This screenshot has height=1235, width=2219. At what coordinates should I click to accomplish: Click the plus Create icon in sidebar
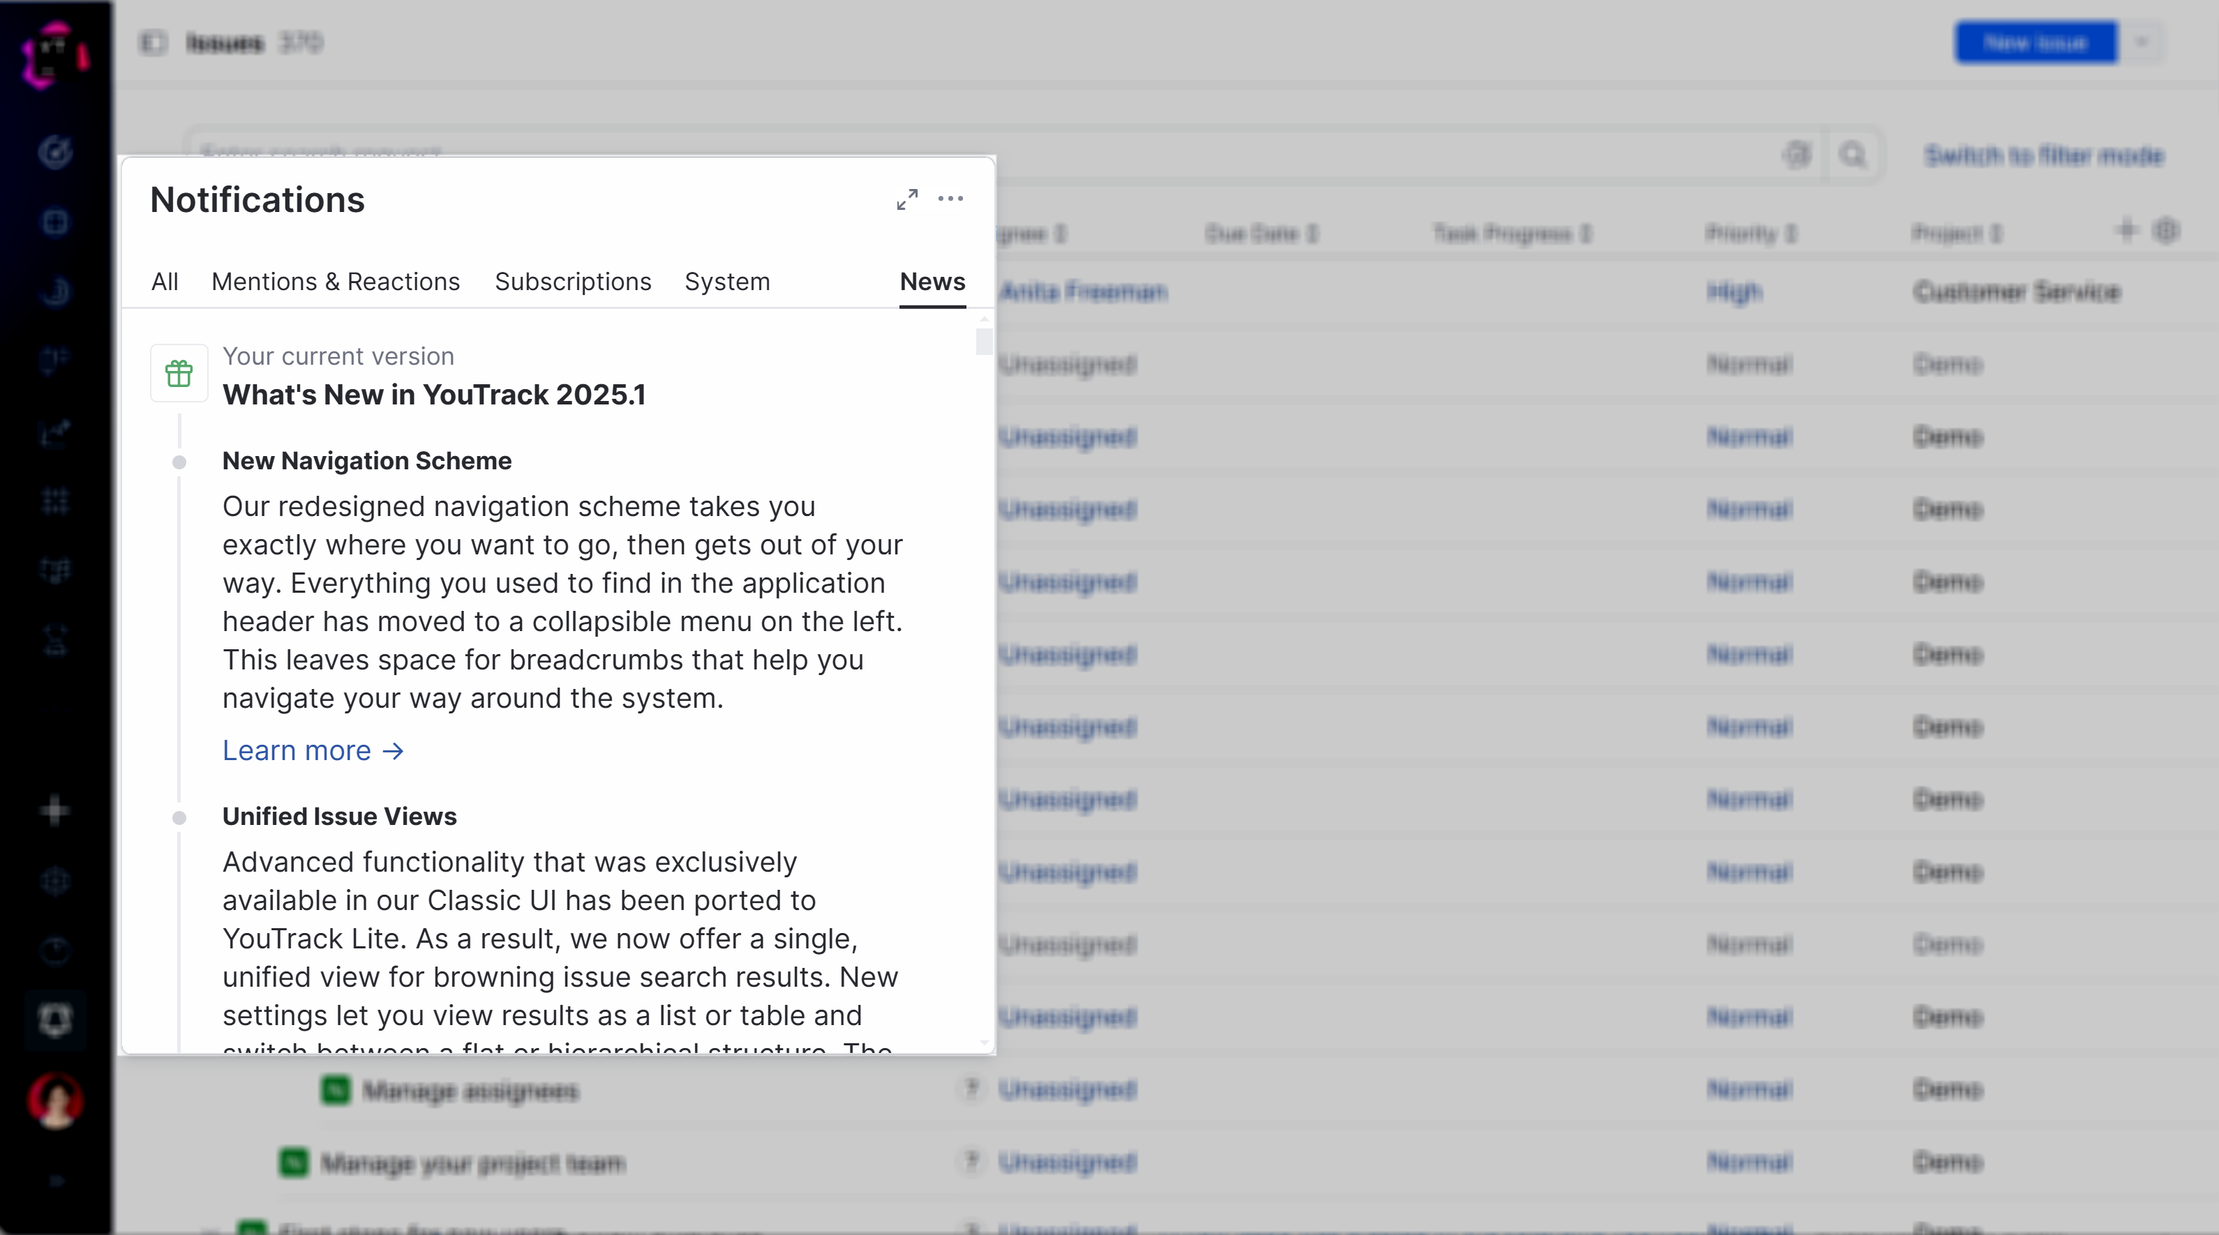[54, 811]
